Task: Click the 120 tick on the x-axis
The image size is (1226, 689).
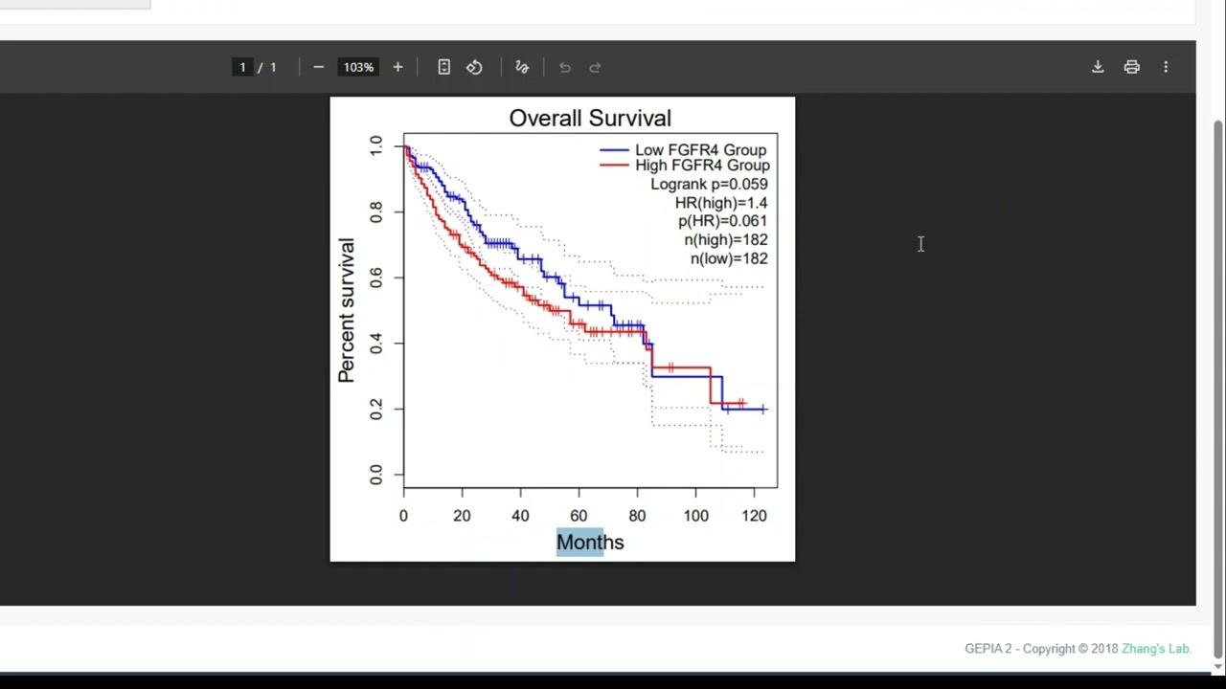Action: coord(754,516)
